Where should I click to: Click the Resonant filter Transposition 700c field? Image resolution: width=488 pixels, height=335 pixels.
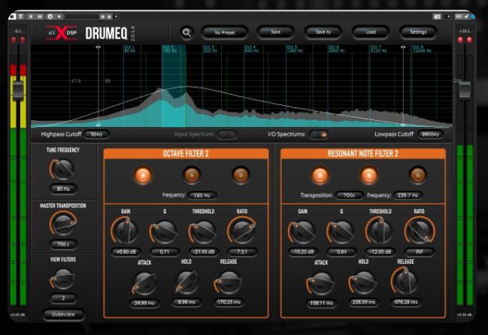pos(349,195)
